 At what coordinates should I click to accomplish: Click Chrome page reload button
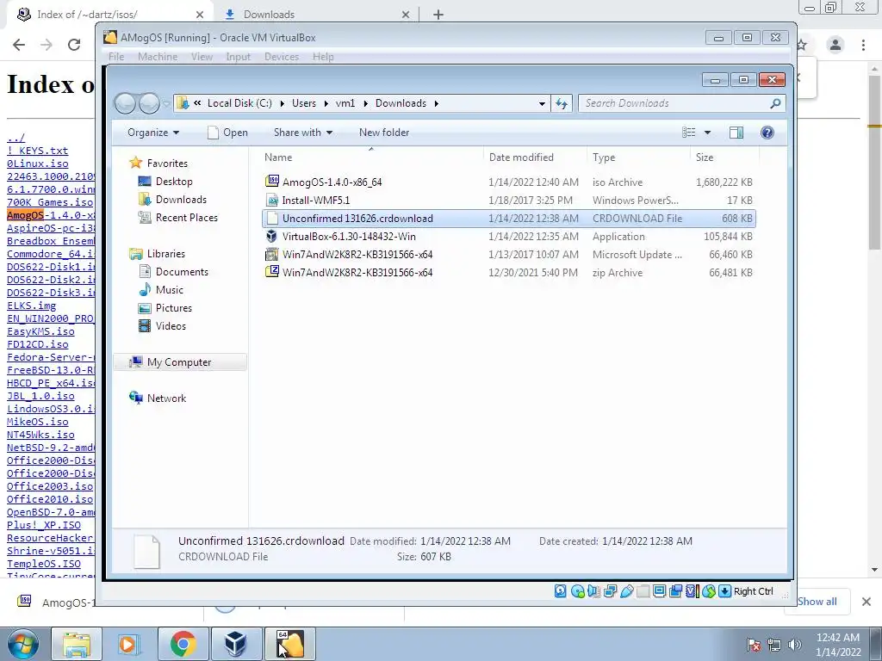74,45
